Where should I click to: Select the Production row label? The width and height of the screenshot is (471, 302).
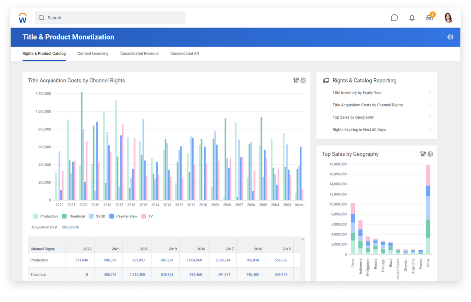coord(39,260)
